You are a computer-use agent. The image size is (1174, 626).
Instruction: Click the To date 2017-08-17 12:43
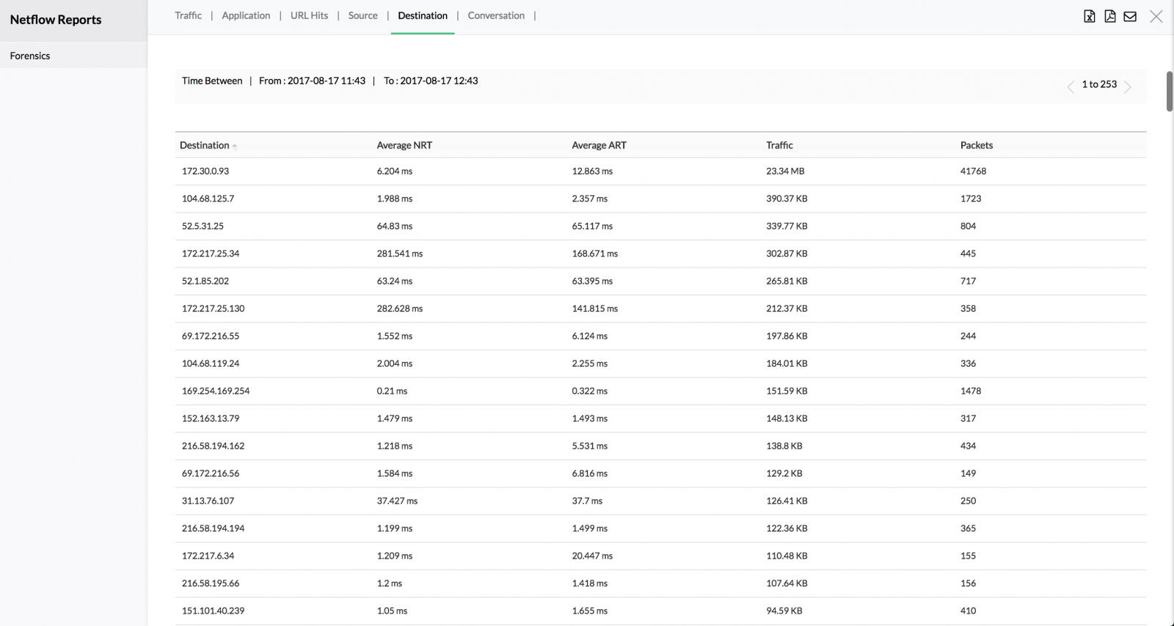pyautogui.click(x=439, y=81)
